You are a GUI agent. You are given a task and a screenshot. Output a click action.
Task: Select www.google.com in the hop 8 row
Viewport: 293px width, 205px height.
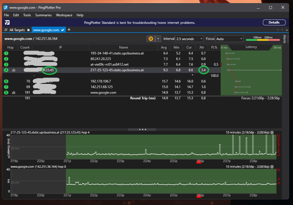point(103,93)
